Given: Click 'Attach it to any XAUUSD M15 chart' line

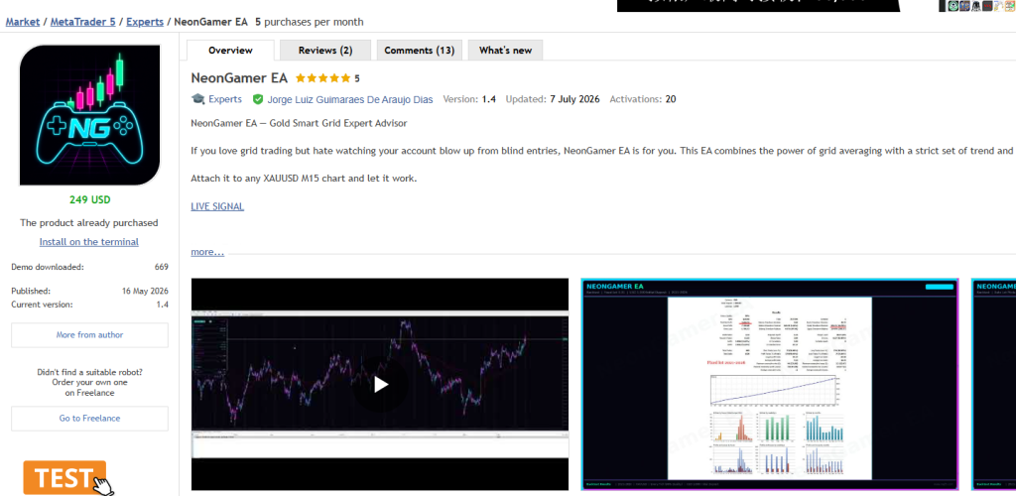Looking at the screenshot, I should [304, 179].
